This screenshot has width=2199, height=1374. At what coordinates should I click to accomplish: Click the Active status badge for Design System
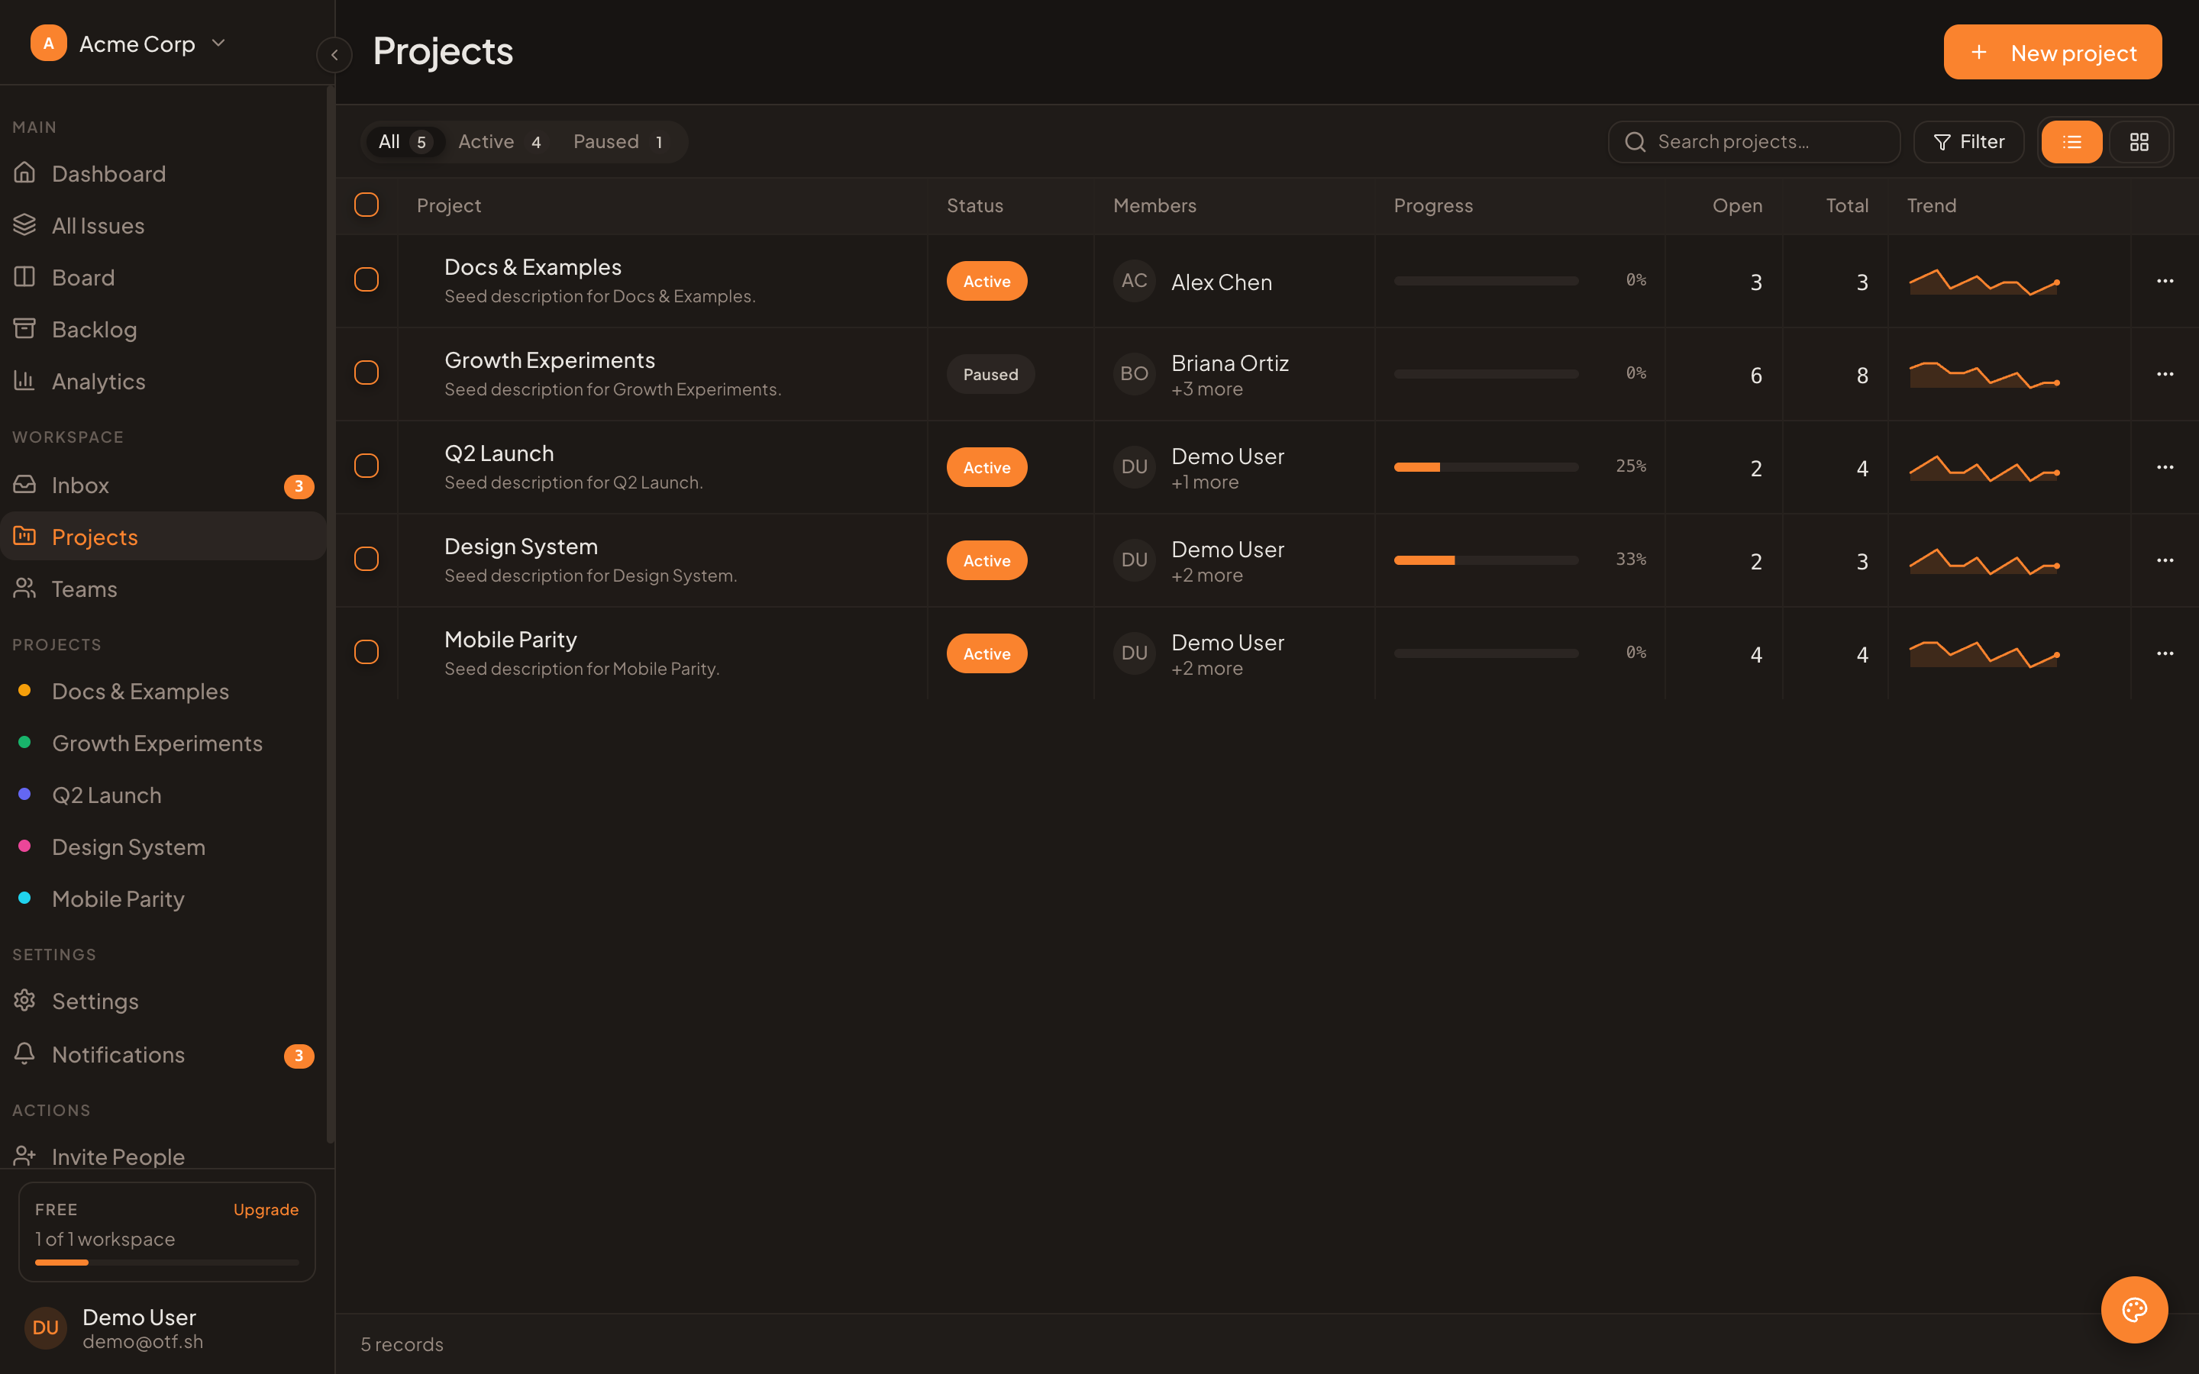(x=986, y=560)
